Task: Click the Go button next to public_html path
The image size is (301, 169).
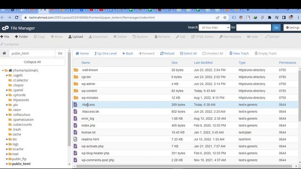Action: pos(60,53)
